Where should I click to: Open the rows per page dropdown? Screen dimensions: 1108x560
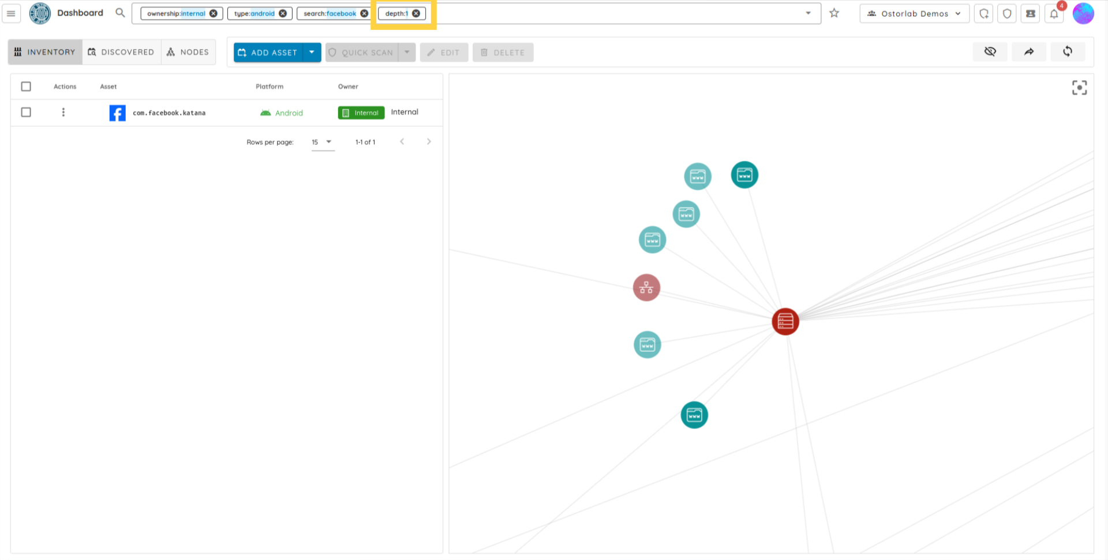tap(323, 142)
